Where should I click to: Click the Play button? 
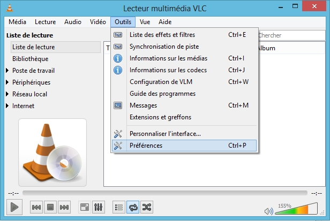coord(14,207)
